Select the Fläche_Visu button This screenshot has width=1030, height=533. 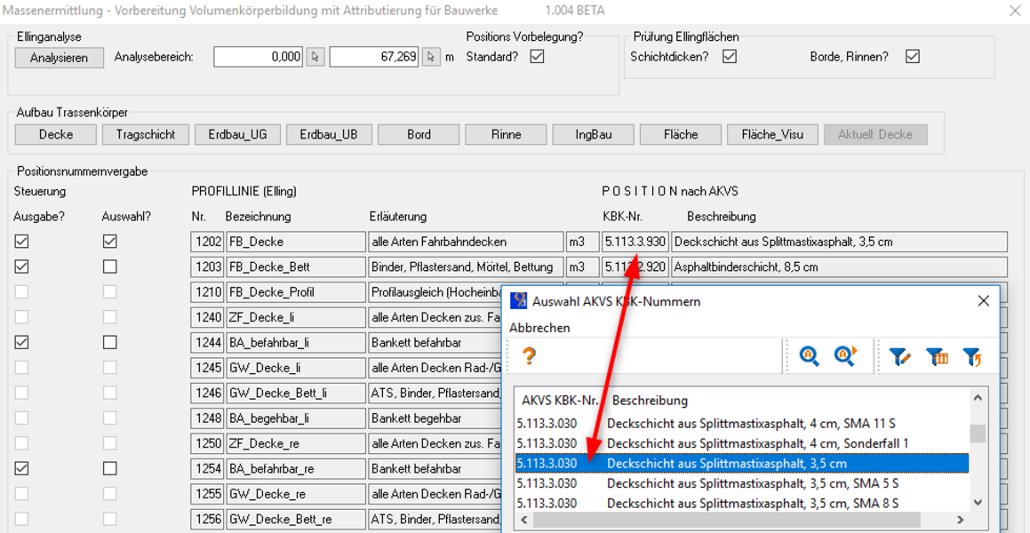point(772,135)
